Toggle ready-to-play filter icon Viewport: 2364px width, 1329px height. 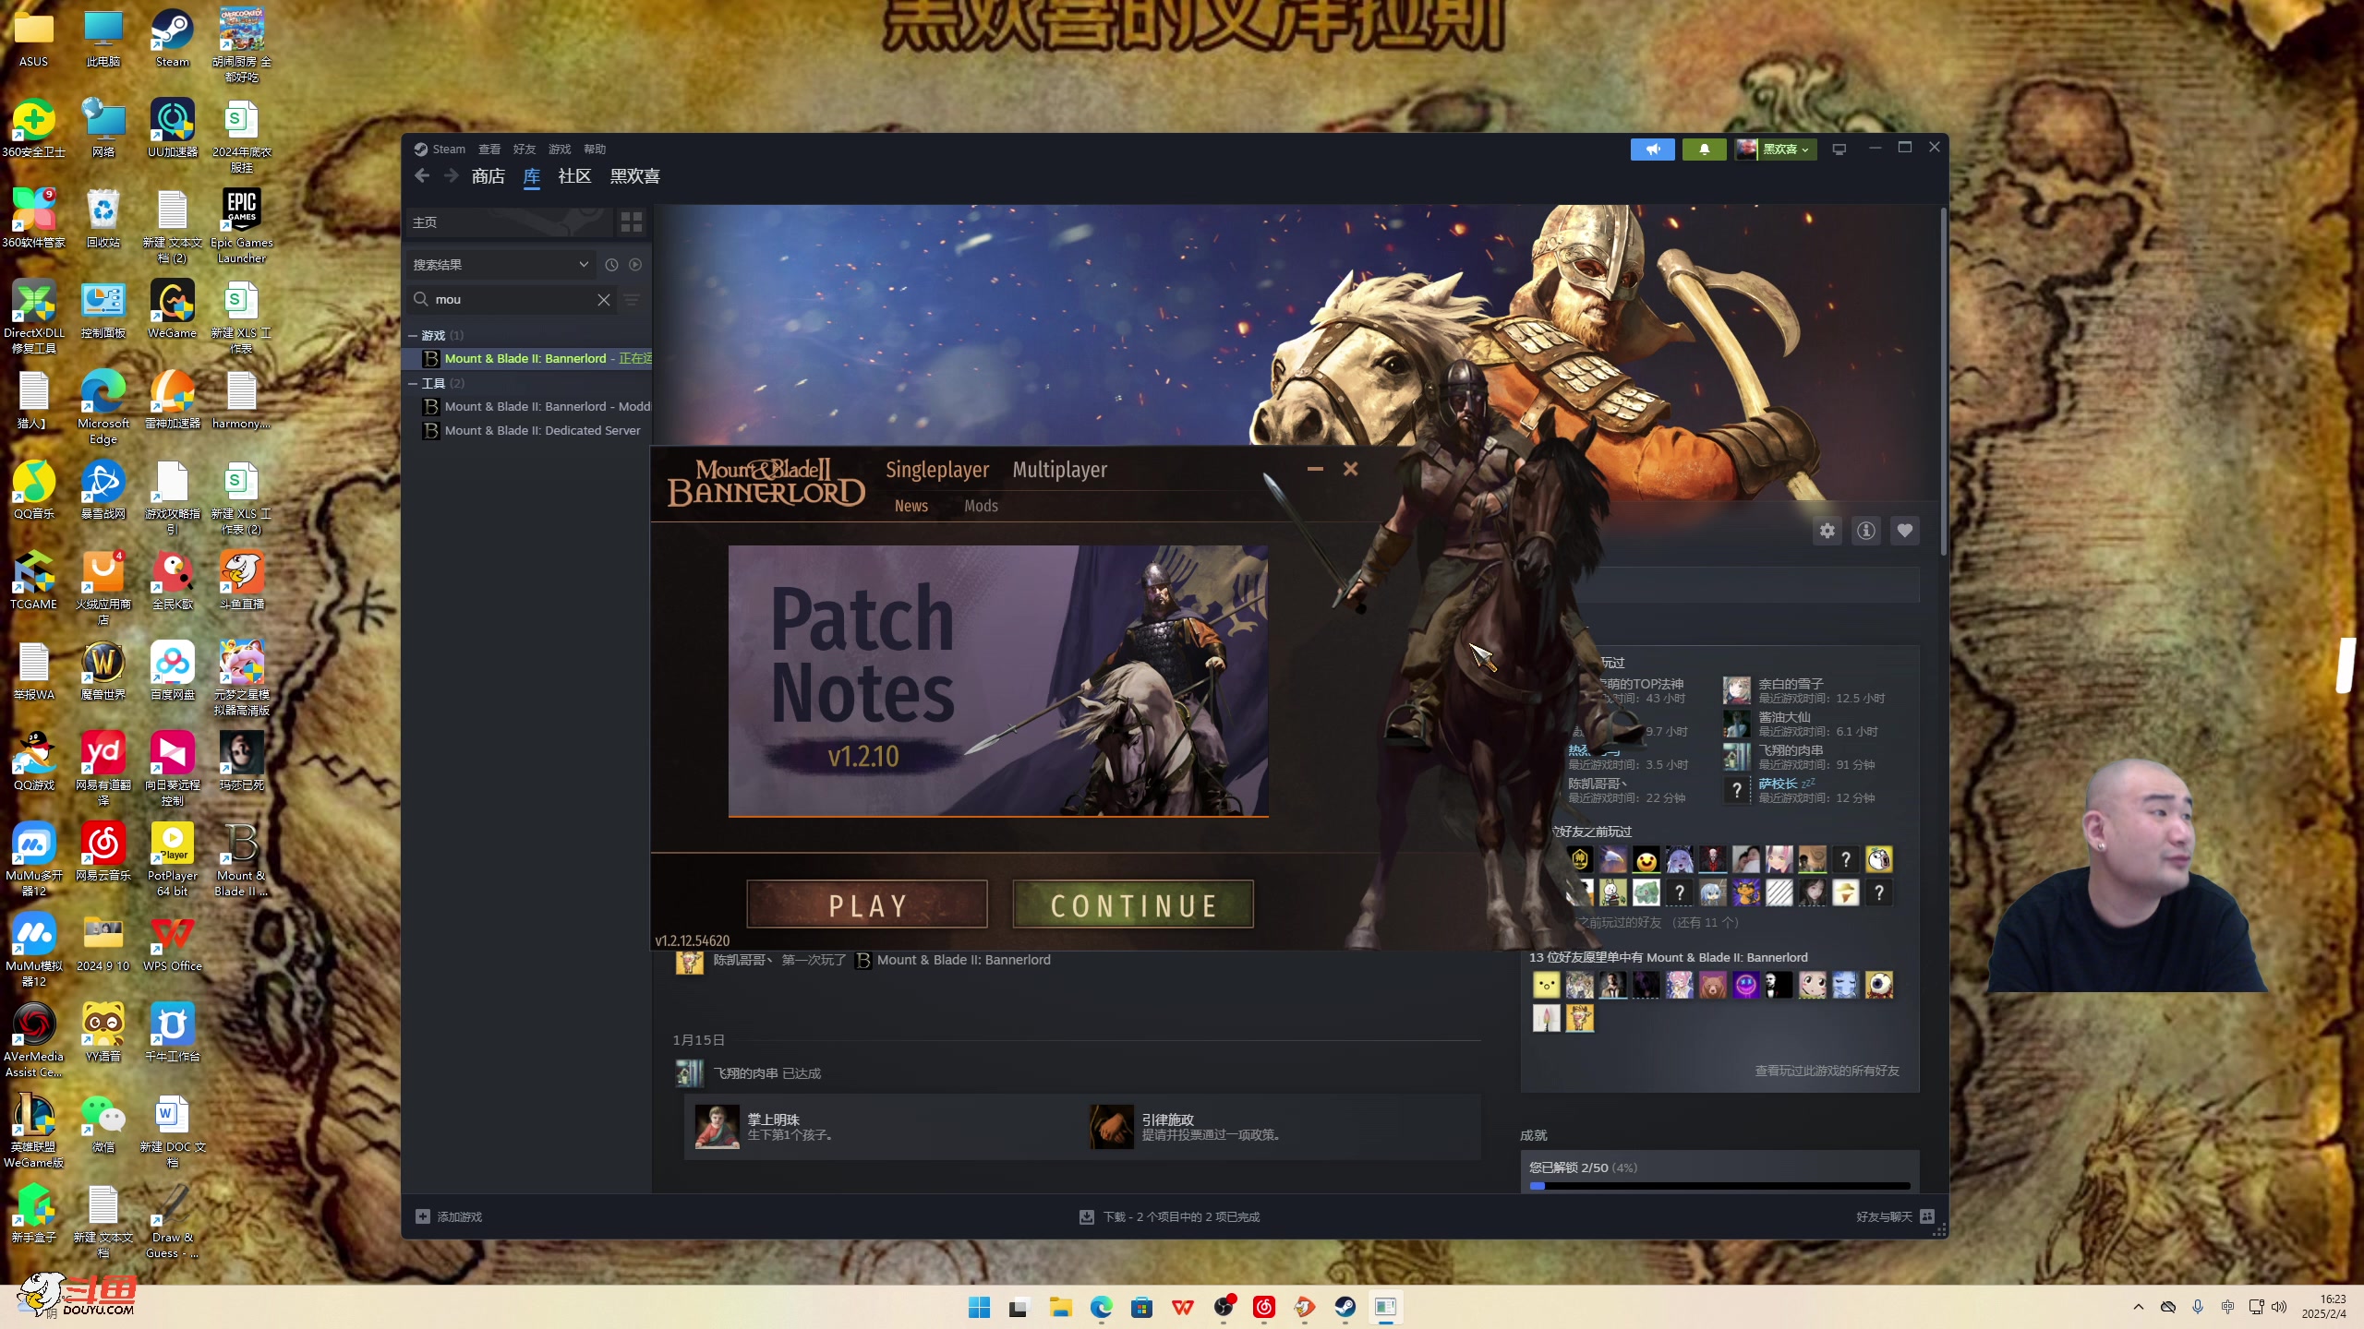point(635,265)
